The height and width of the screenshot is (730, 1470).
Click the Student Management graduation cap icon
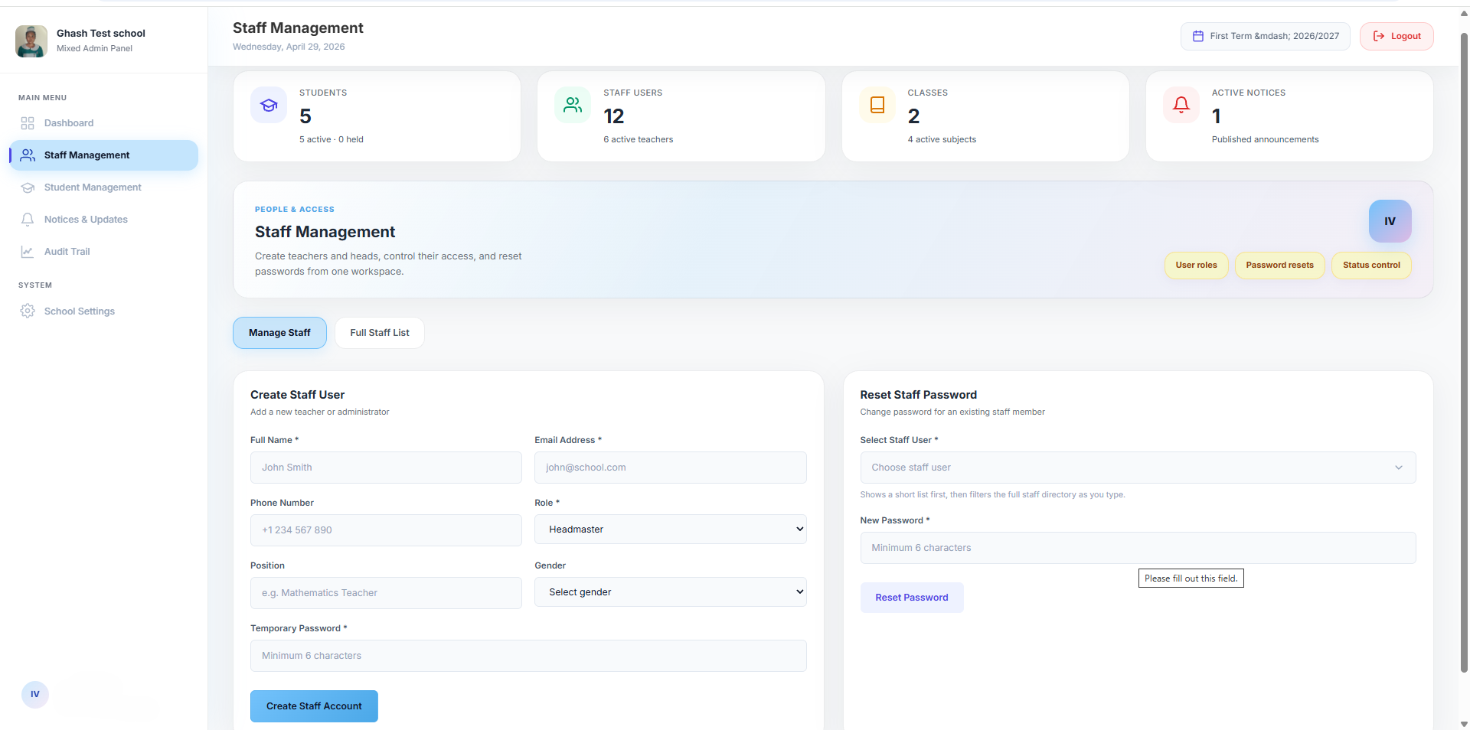pyautogui.click(x=28, y=187)
